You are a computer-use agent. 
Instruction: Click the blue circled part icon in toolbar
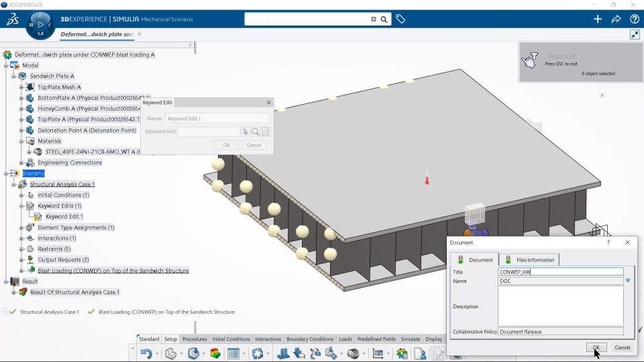[x=193, y=353]
